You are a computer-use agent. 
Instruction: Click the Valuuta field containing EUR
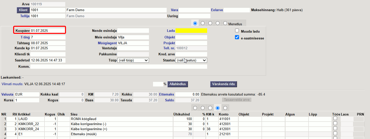[x=27, y=94]
